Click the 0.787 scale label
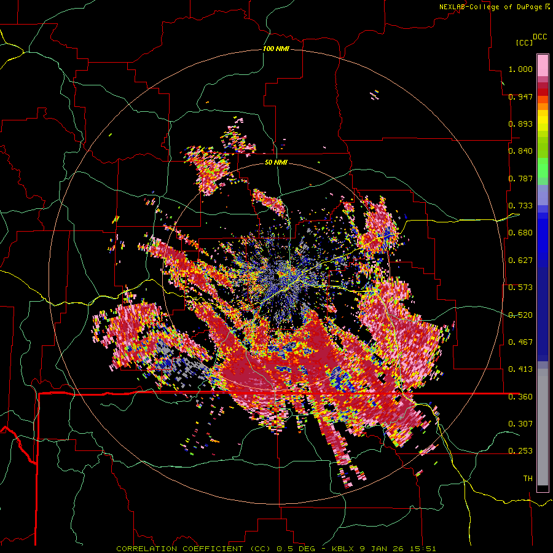Screen dimensions: 553x553 coord(520,178)
